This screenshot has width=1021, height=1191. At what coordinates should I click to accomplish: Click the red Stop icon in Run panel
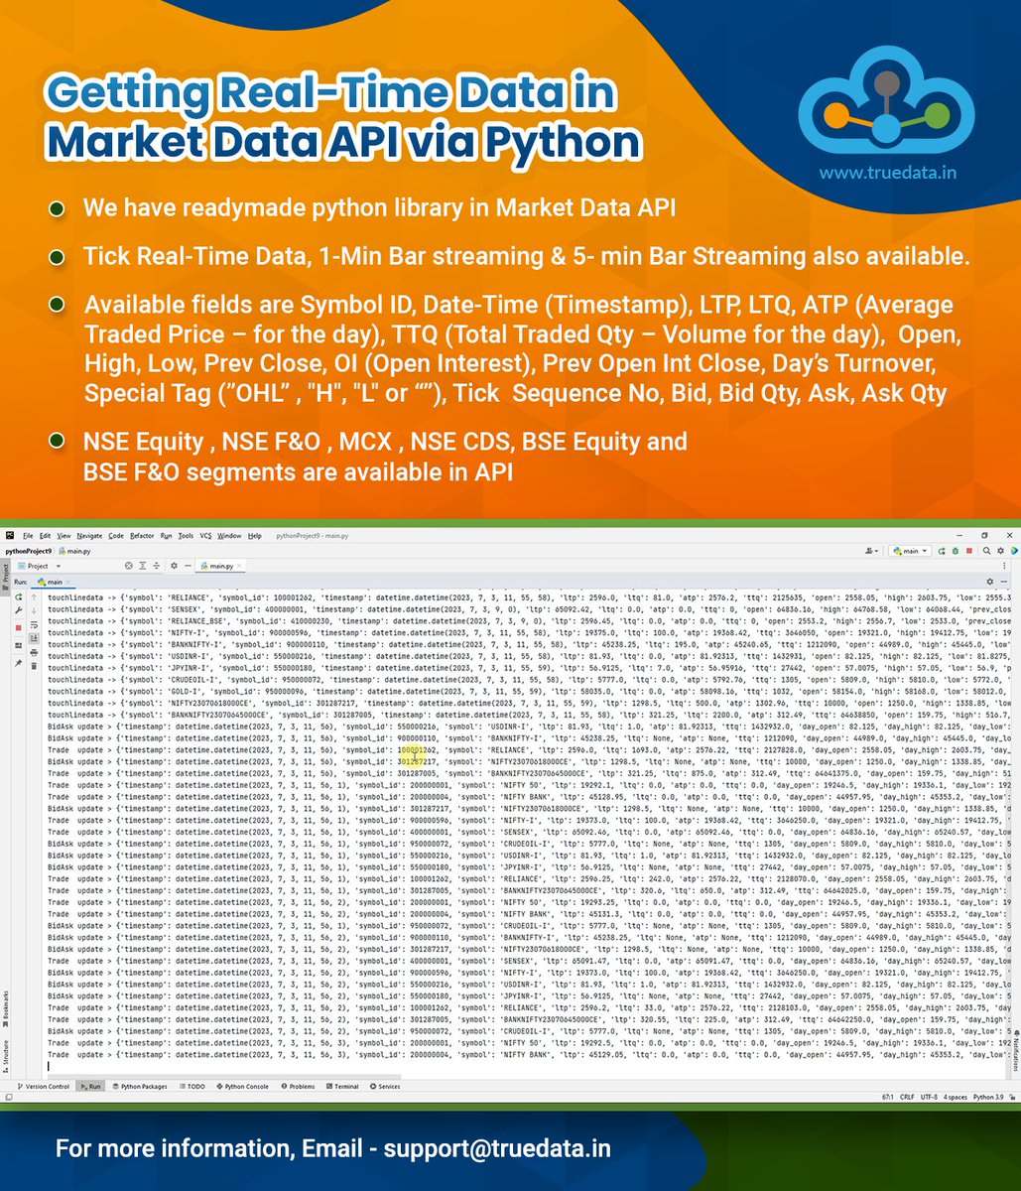18,627
